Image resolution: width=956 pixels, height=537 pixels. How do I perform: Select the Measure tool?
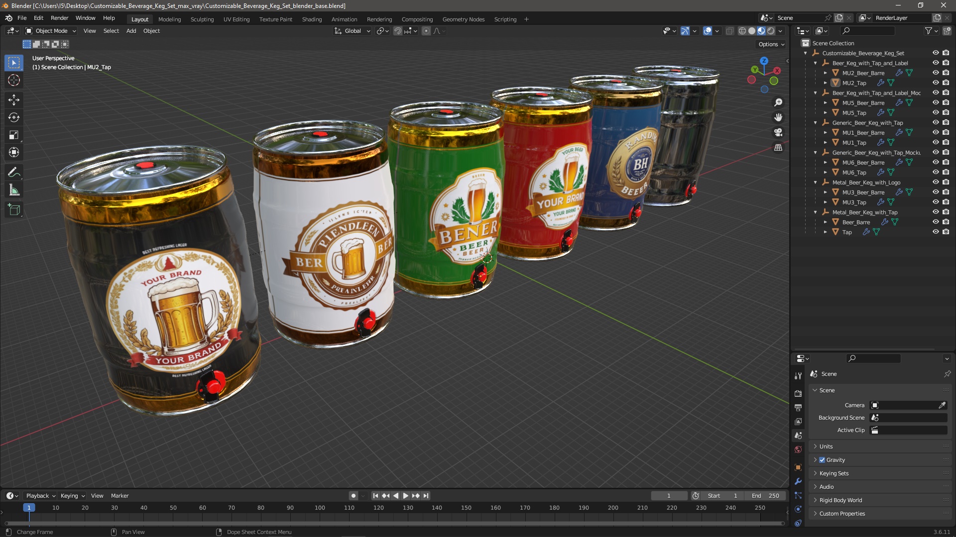tap(14, 190)
